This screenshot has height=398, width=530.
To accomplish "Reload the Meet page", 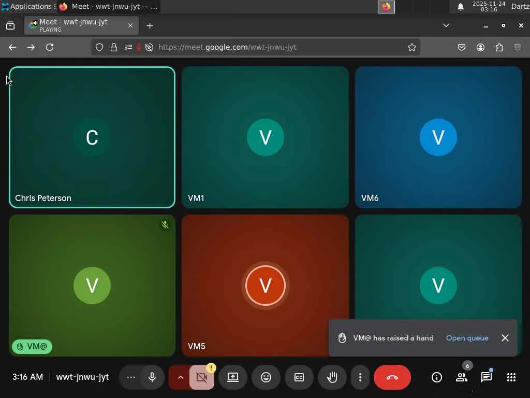I will pos(50,47).
